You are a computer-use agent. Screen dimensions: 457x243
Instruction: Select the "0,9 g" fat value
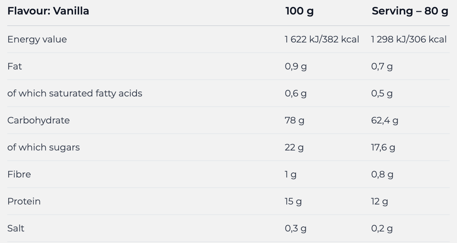click(295, 66)
